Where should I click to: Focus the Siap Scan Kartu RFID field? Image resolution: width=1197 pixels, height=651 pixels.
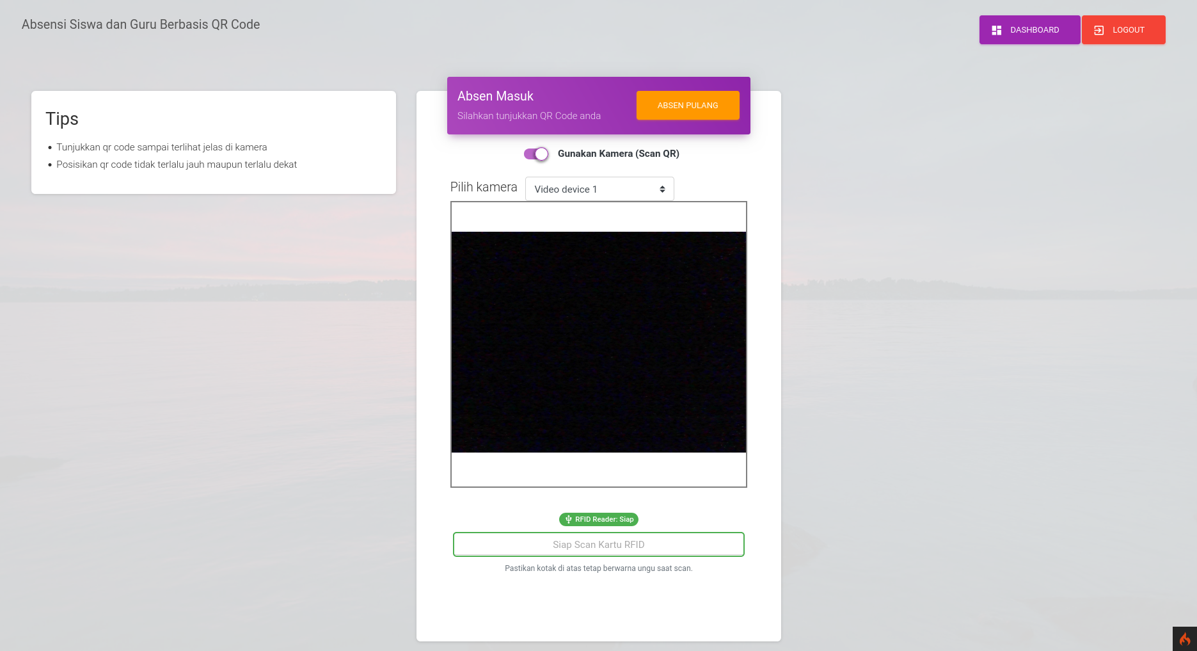coord(598,545)
